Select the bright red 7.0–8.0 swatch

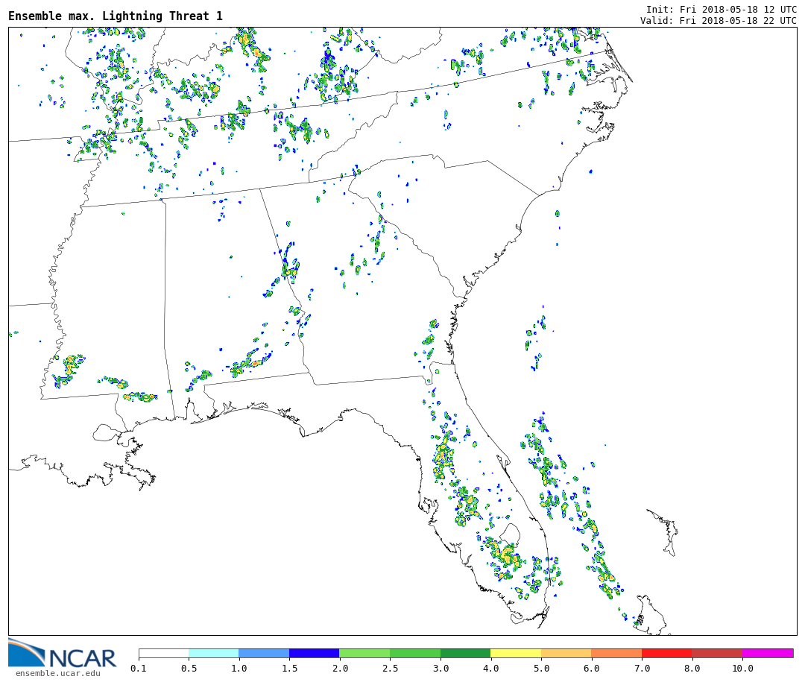666,653
